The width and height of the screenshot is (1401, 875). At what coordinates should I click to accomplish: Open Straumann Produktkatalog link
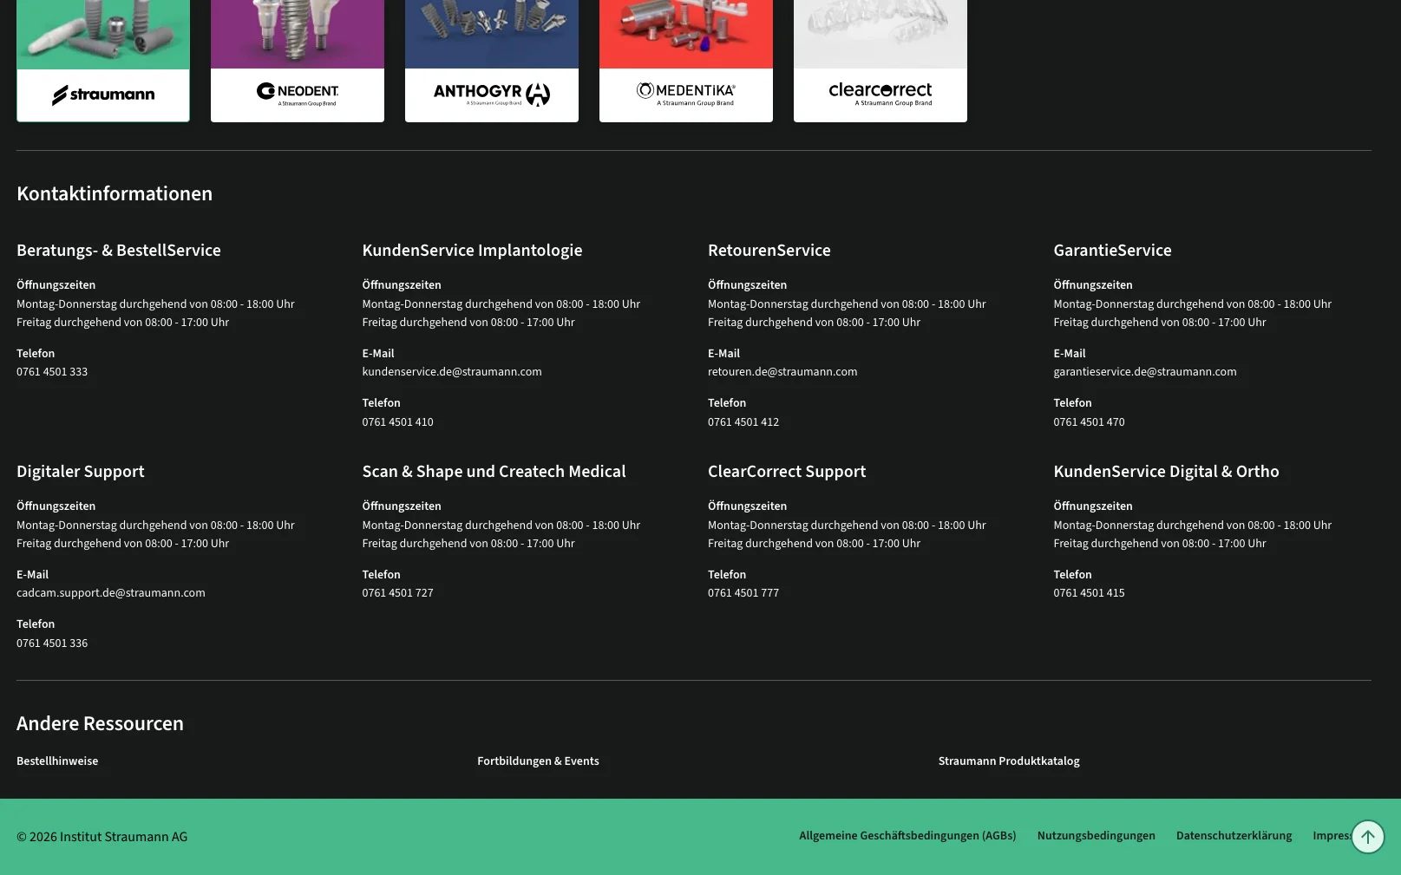1009,761
